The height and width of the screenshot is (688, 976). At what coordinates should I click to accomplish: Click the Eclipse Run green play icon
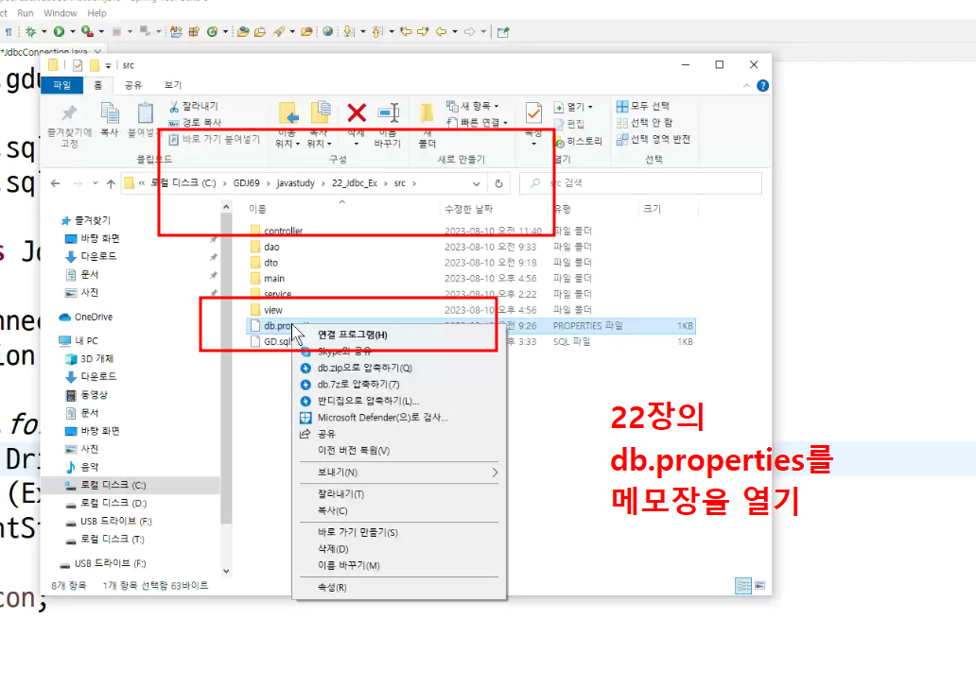point(60,31)
